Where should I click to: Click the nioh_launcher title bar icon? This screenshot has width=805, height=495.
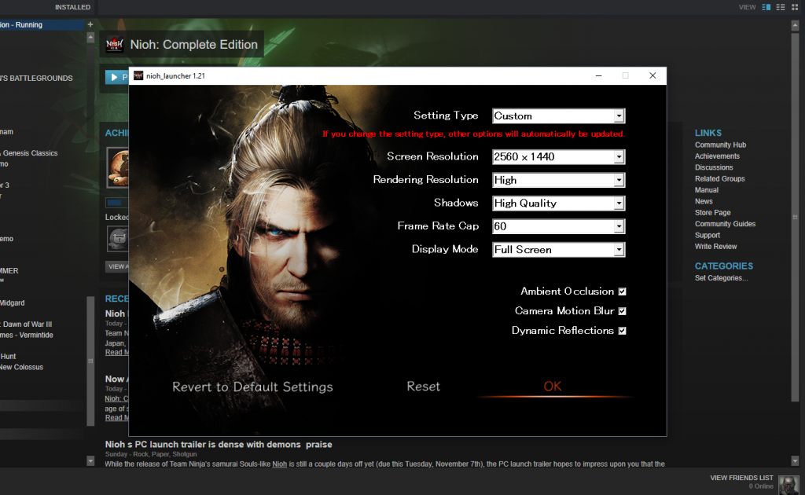coord(138,76)
